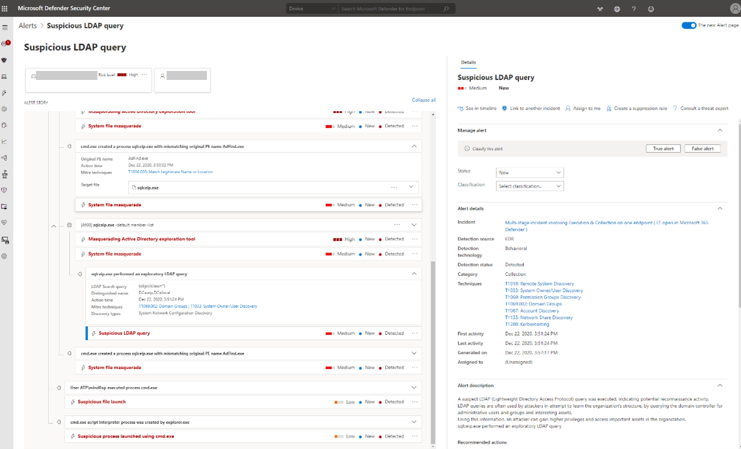
Task: Open the Status dropdown showing New
Action: tap(529, 173)
